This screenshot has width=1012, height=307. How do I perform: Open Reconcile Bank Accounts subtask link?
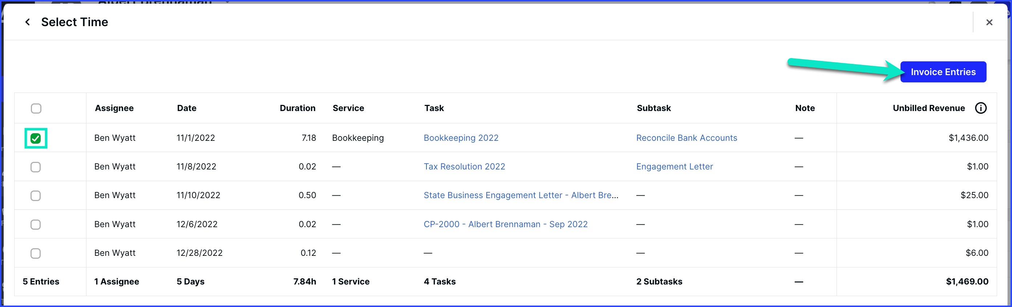coord(686,138)
